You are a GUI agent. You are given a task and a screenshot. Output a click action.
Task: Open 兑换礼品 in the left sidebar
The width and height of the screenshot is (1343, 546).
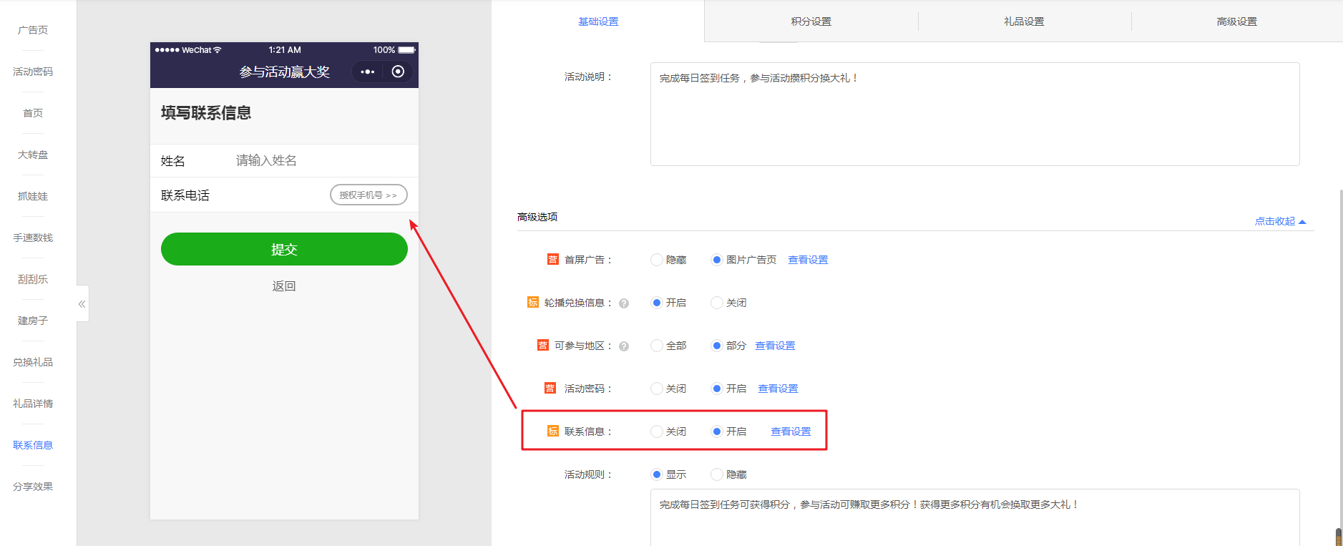33,362
